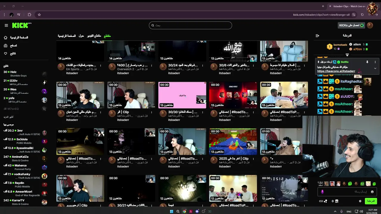Expand the pinned BotRix message chevron

pos(375,68)
